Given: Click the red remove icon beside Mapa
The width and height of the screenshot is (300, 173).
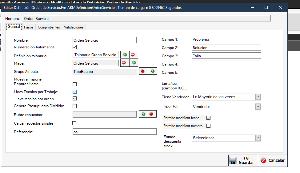Looking at the screenshot, I should 124,63.
